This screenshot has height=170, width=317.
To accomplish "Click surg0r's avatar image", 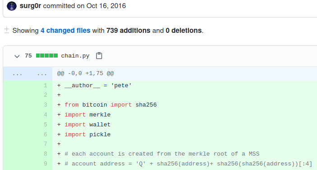I will click(12, 6).
